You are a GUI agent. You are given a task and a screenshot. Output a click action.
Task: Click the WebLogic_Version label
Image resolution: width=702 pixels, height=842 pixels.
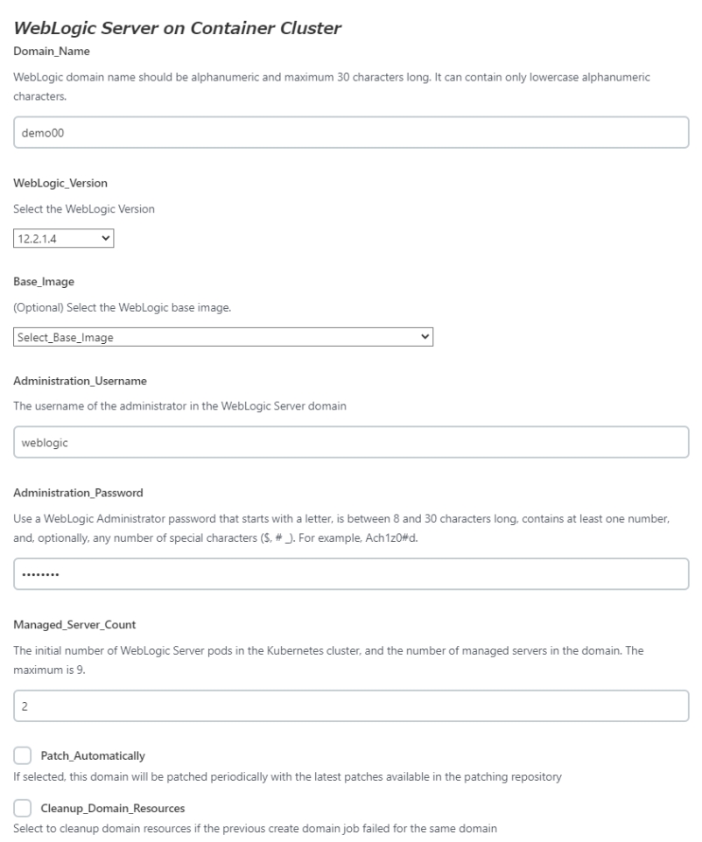pyautogui.click(x=61, y=182)
